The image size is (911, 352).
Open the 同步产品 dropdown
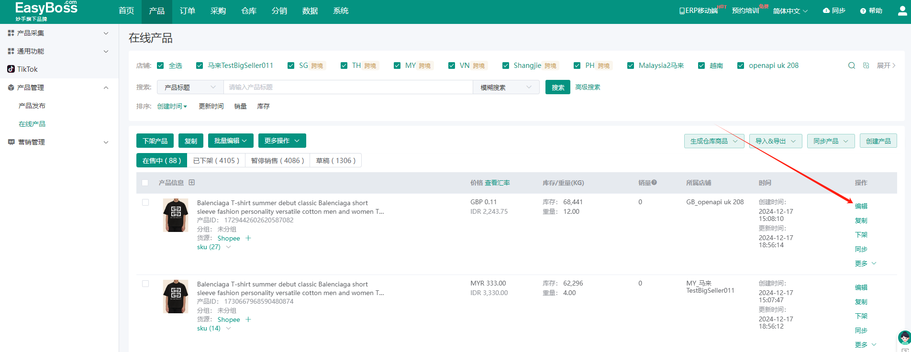(831, 141)
